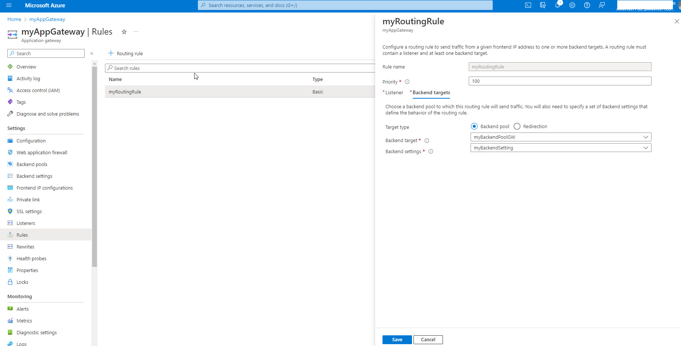Open Listeners in the sidebar
Viewport: 681px width, 346px height.
pyautogui.click(x=26, y=223)
